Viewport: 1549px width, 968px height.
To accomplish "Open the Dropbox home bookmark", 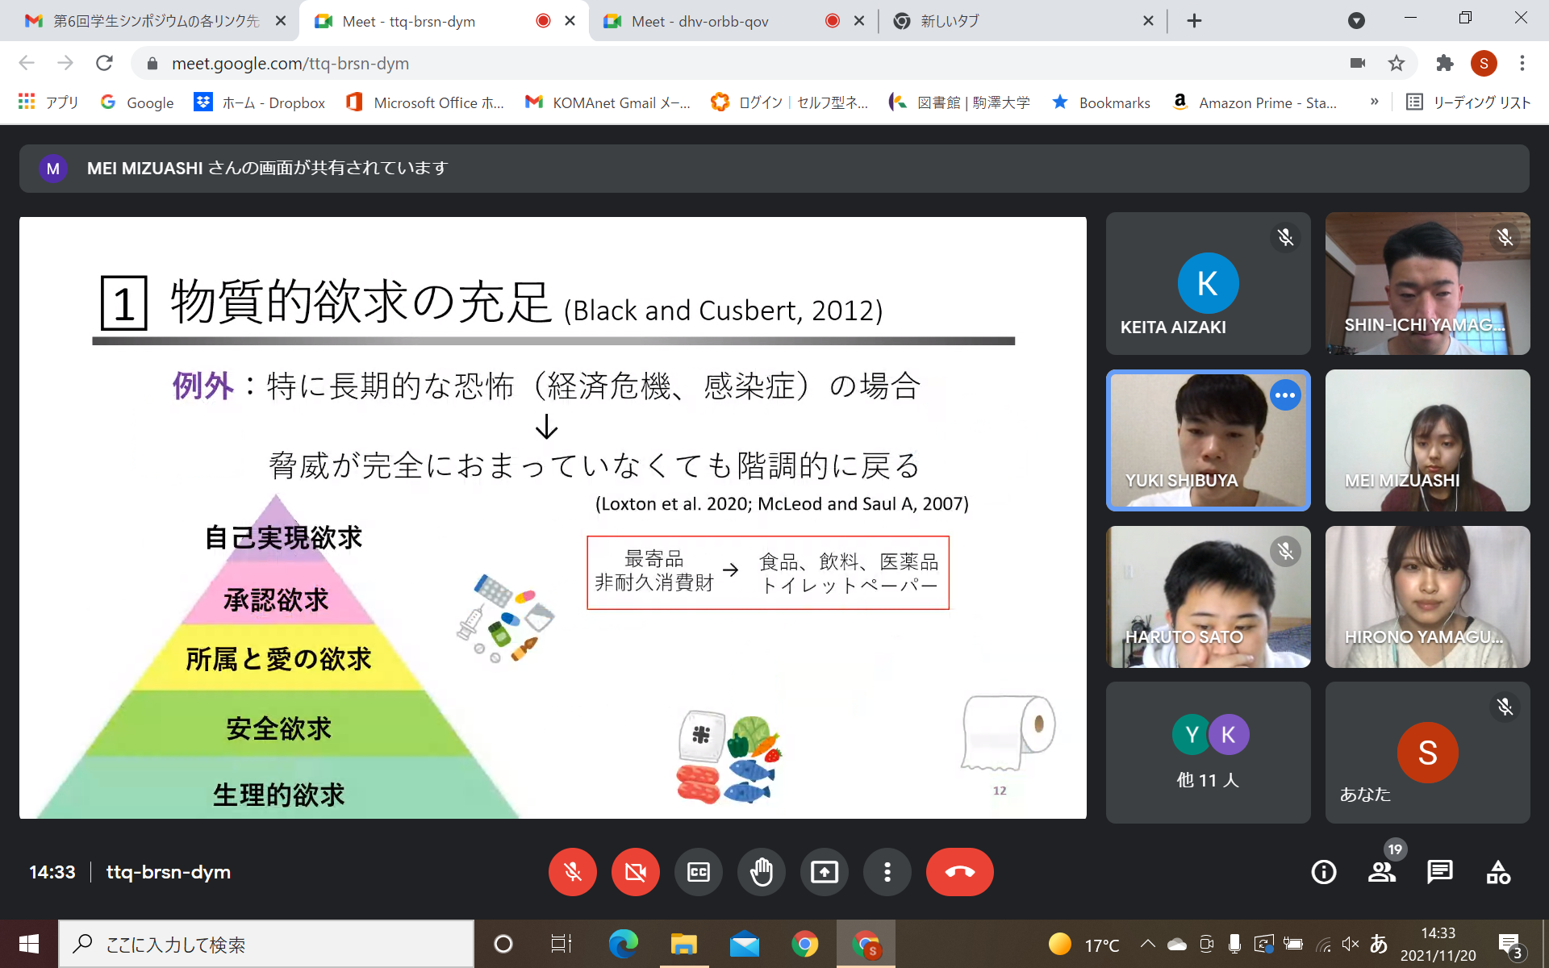I will (260, 102).
